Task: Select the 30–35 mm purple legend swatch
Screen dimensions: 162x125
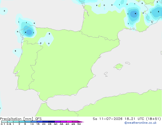Action: point(57,122)
